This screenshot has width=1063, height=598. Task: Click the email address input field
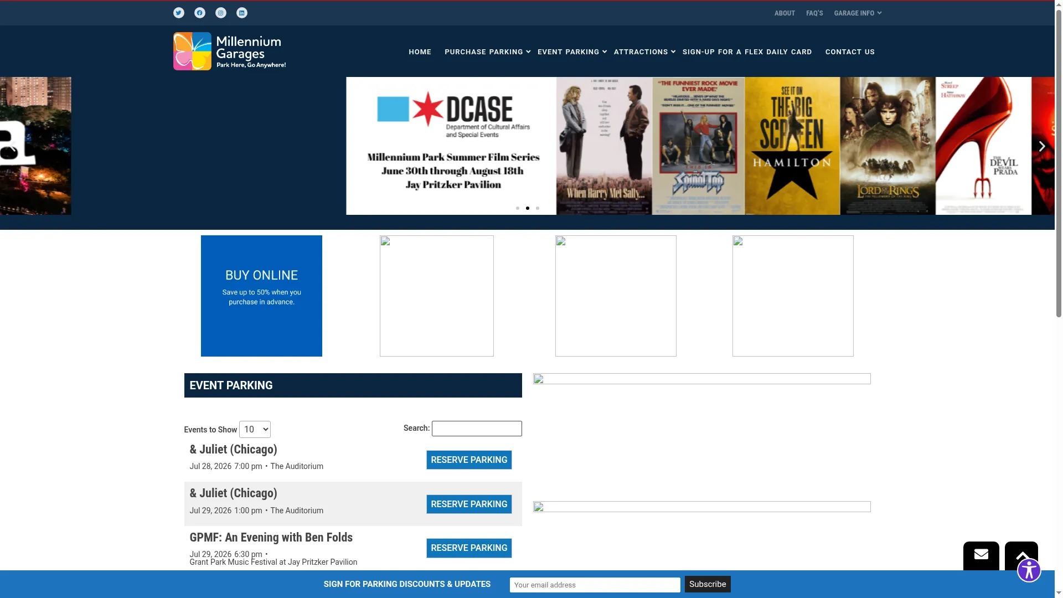pyautogui.click(x=595, y=585)
